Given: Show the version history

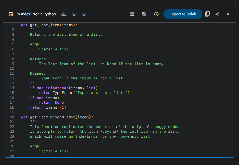Looking at the screenshot, I should (x=144, y=14).
